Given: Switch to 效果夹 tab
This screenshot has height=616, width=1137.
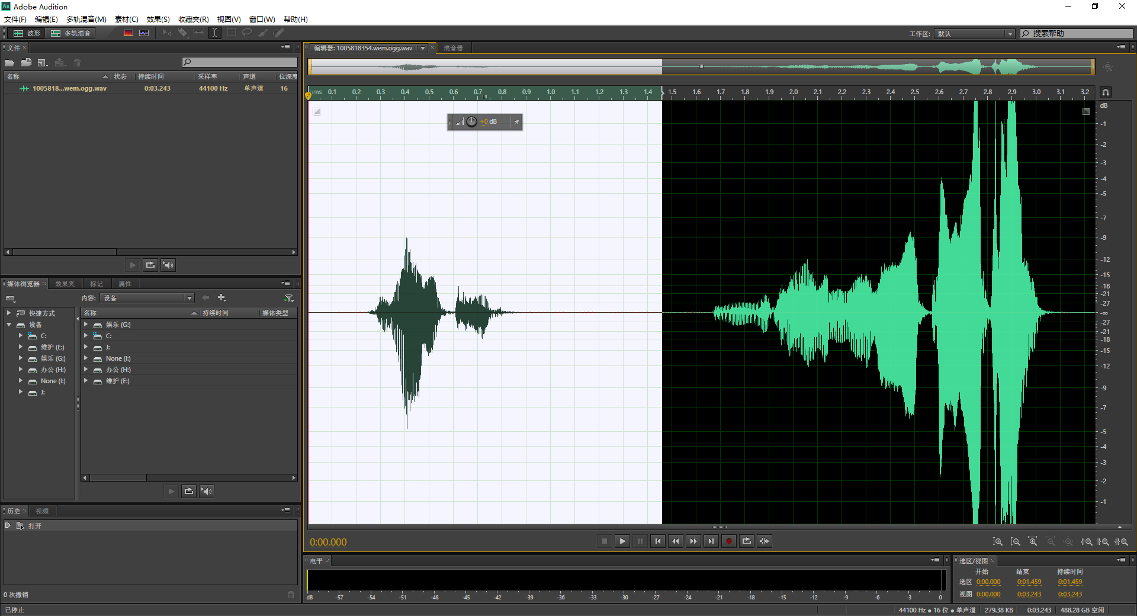Looking at the screenshot, I should pyautogui.click(x=65, y=284).
